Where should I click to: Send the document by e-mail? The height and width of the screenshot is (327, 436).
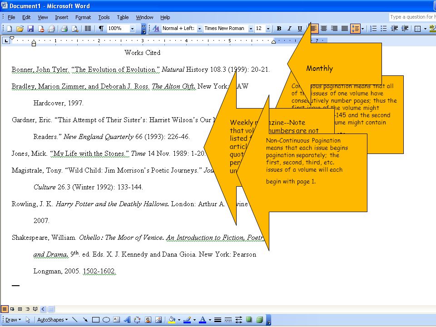[51, 29]
